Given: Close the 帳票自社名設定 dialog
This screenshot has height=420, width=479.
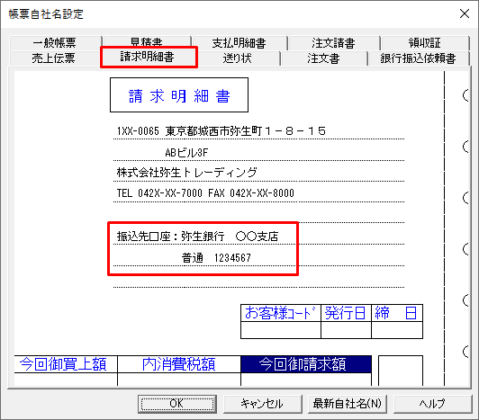Looking at the screenshot, I should tap(465, 13).
